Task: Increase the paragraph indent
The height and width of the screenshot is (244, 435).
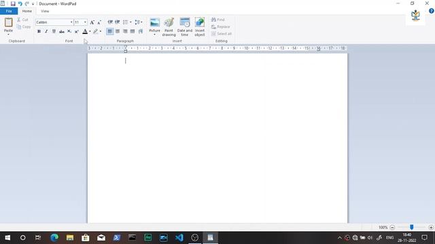Action: 118,22
